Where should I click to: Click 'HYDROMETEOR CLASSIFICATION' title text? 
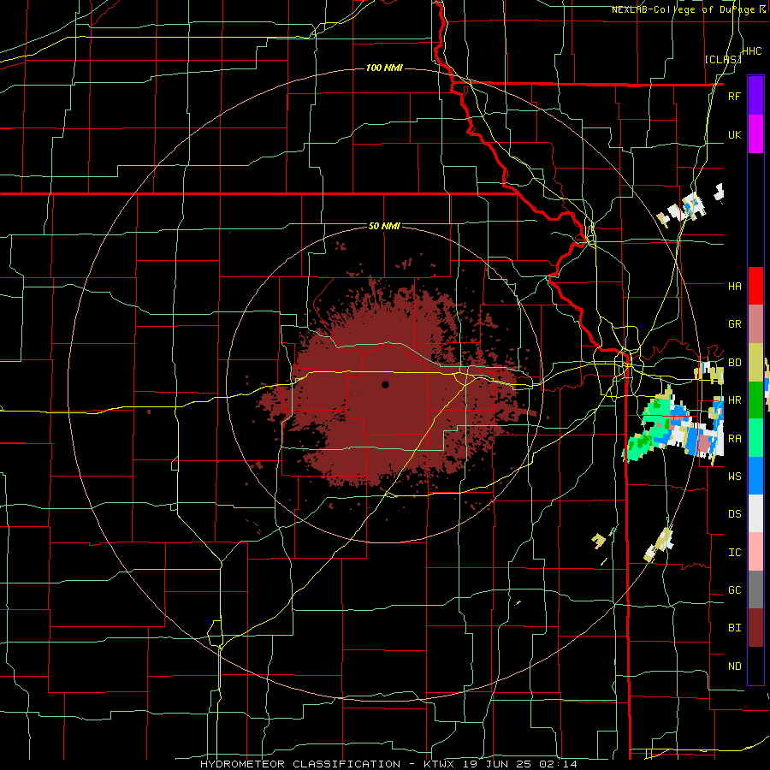coord(300,764)
